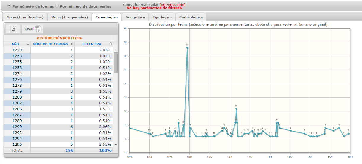Open the Geográfica tab
362x164 pixels.
[x=135, y=17]
